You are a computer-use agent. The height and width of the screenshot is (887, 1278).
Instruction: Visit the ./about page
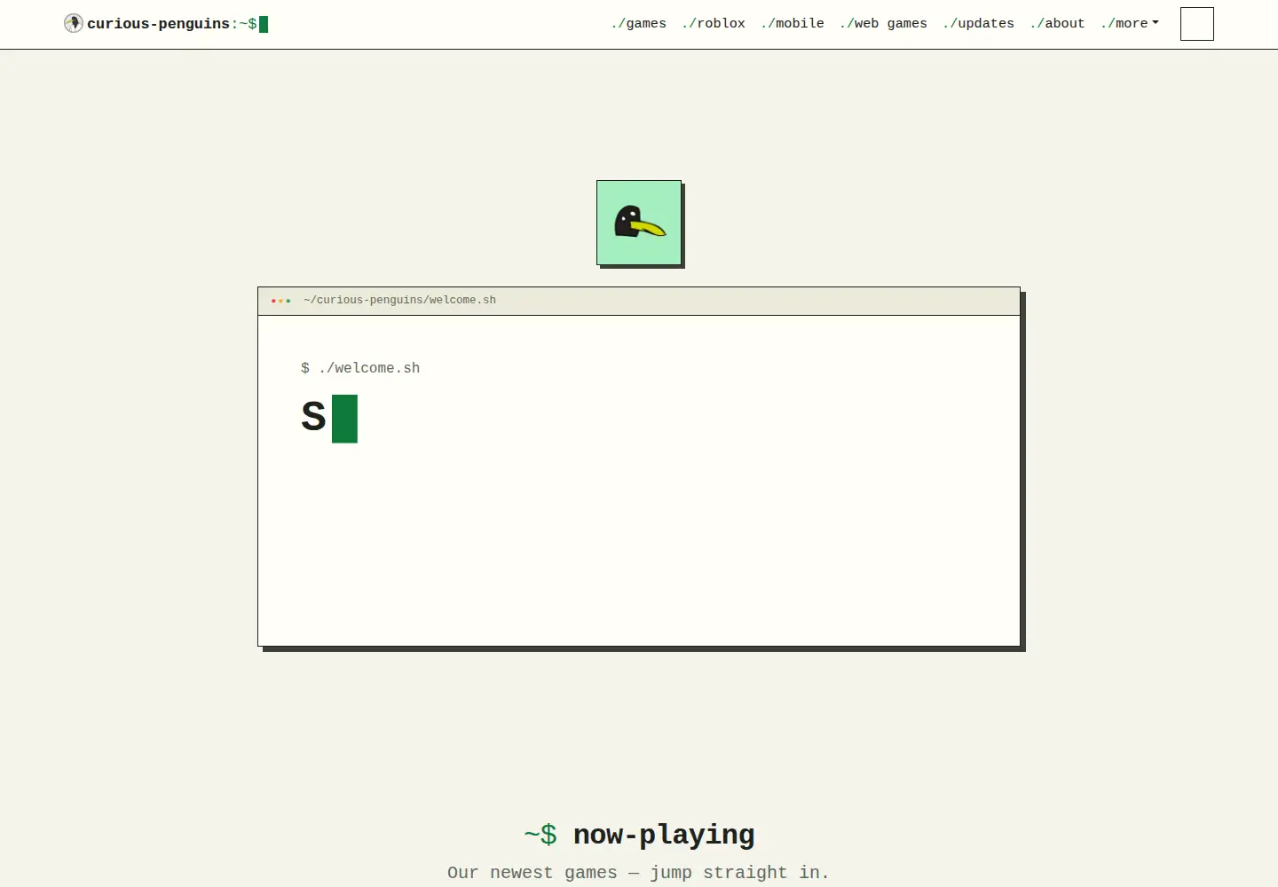pos(1057,24)
